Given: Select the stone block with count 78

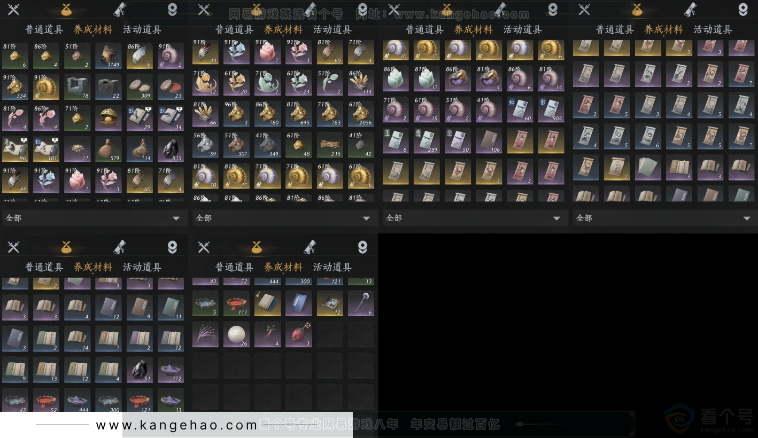Looking at the screenshot, I should [x=78, y=87].
